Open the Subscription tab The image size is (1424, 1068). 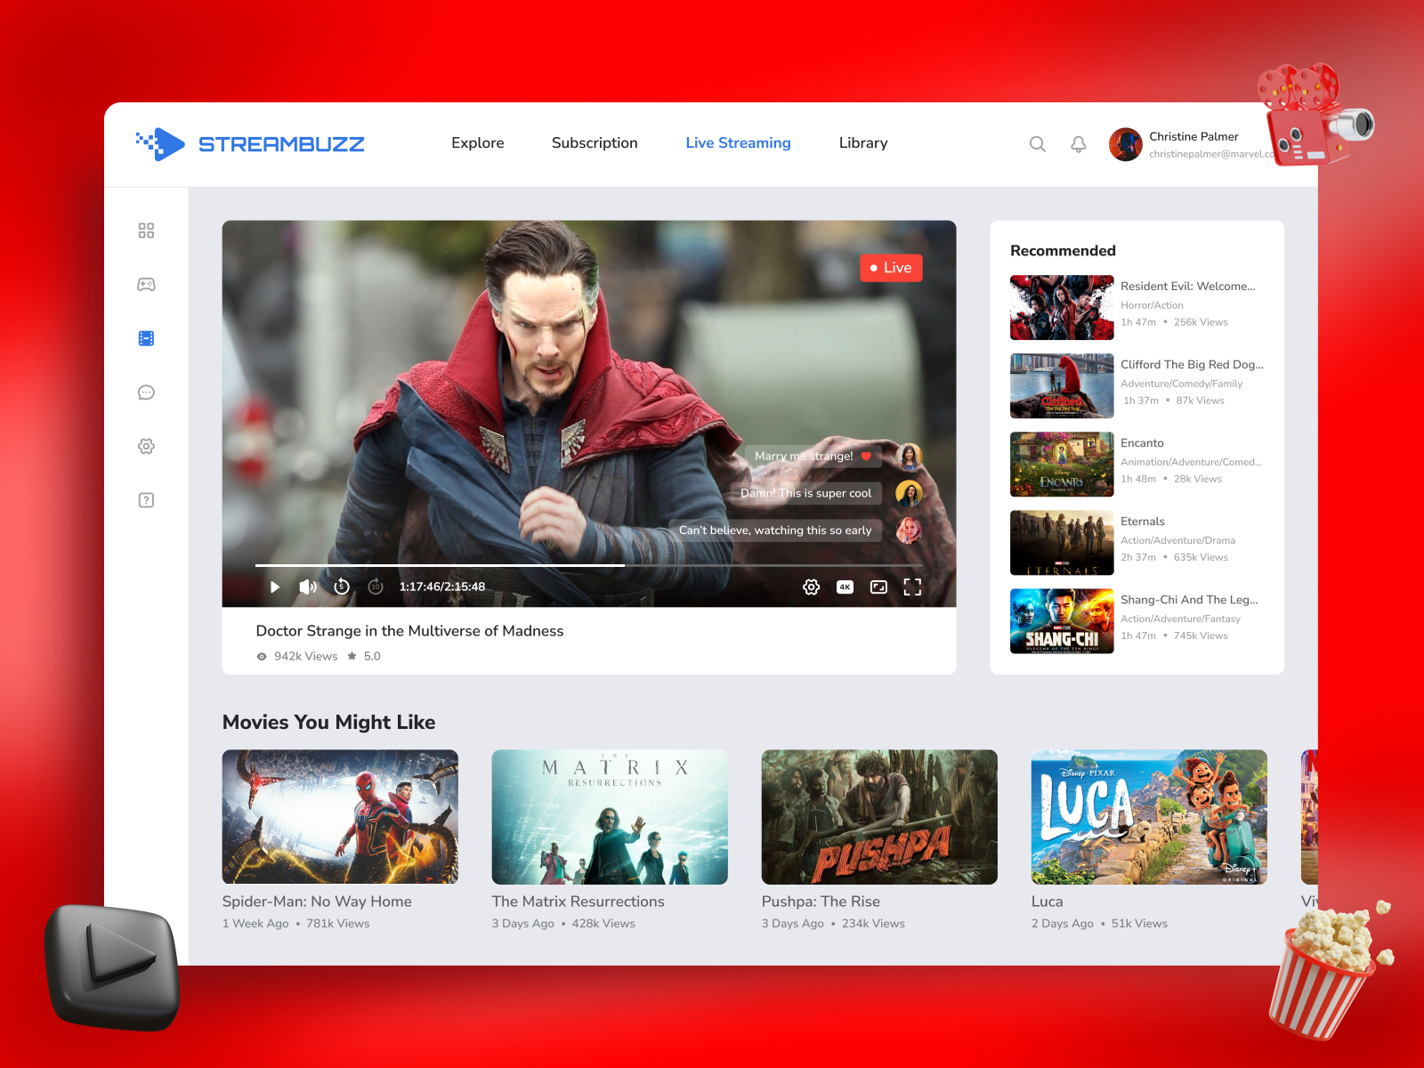pos(595,143)
